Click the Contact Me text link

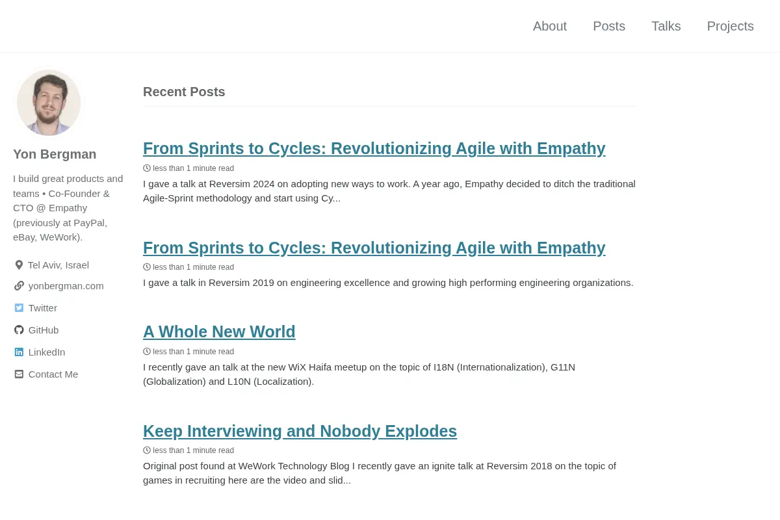pos(53,374)
